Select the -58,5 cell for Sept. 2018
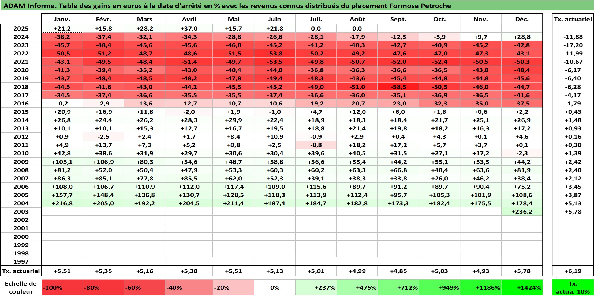The height and width of the screenshot is (296, 594). click(398, 87)
